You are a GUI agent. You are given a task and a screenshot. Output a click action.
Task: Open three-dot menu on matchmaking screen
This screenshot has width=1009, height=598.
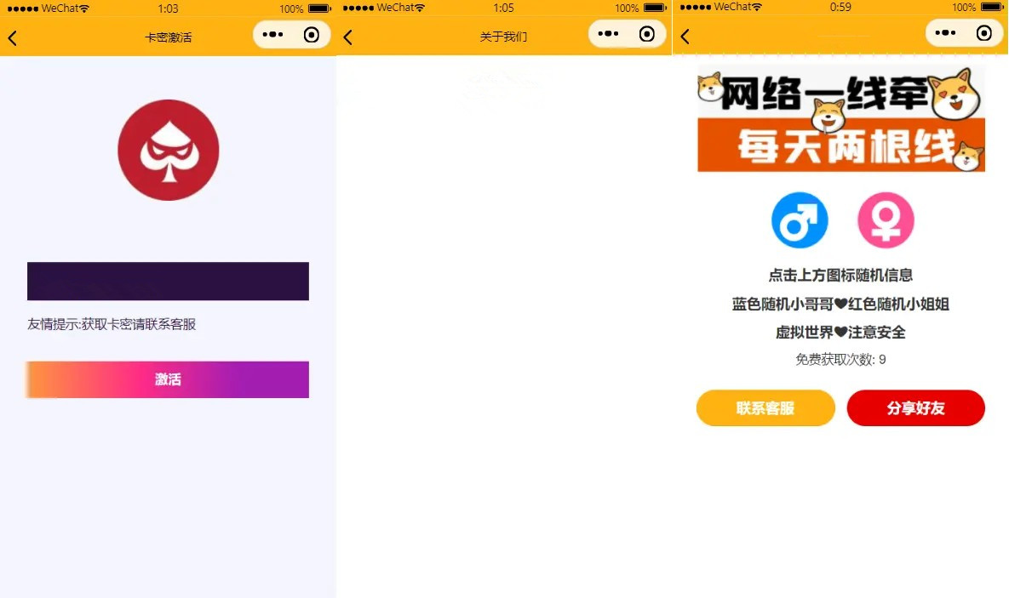click(x=945, y=33)
